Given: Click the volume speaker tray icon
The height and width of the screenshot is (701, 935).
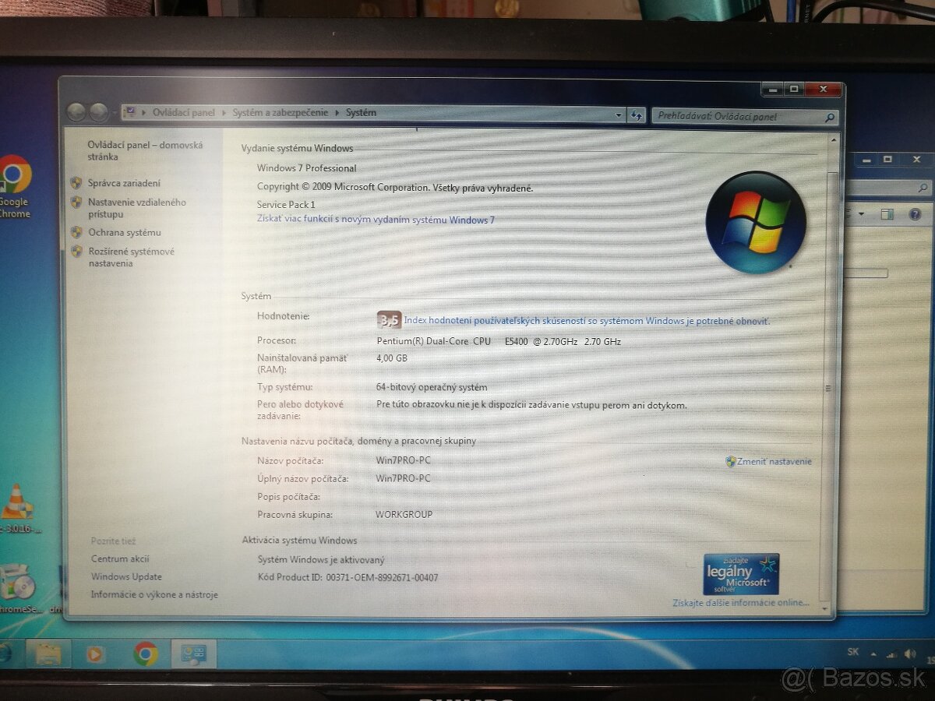Looking at the screenshot, I should pyautogui.click(x=909, y=654).
